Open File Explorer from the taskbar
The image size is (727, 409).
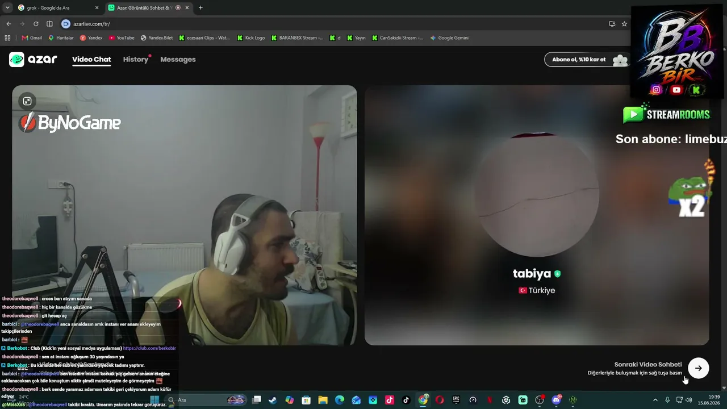pos(323,400)
